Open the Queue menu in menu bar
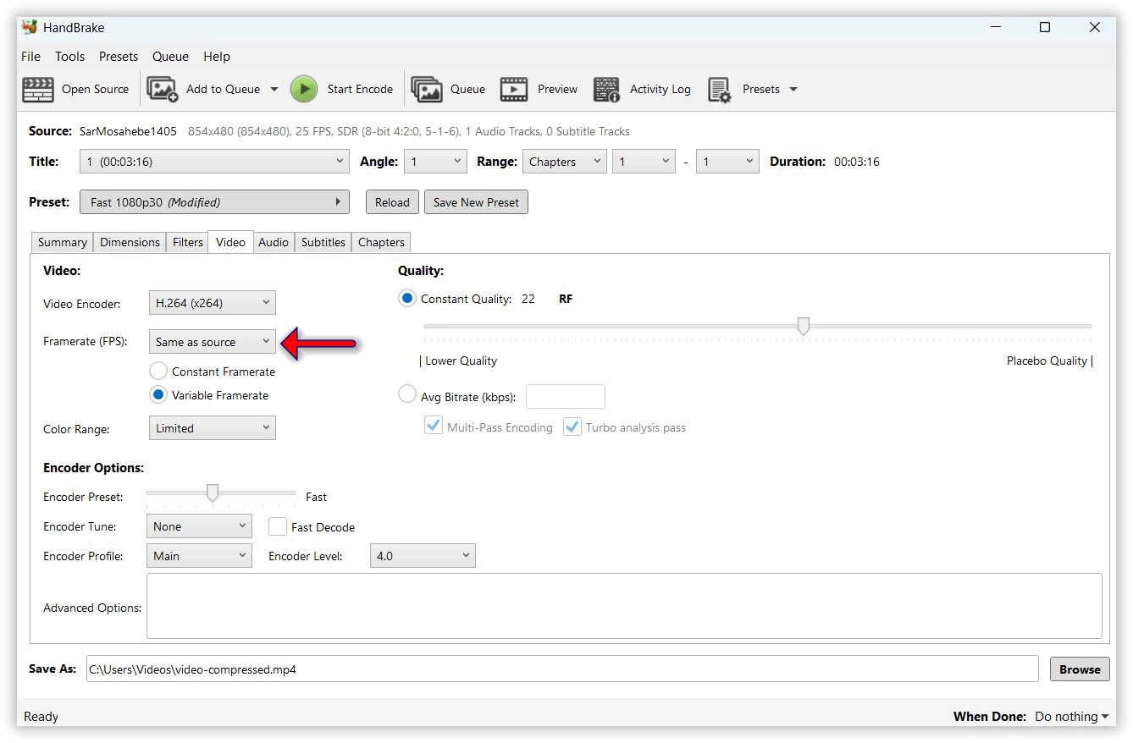Image resolution: width=1133 pixels, height=743 pixels. tap(170, 57)
